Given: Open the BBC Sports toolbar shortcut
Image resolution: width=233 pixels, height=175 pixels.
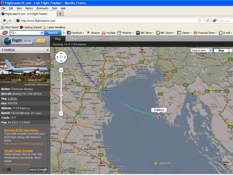Looking at the screenshot, I should coord(165,33).
